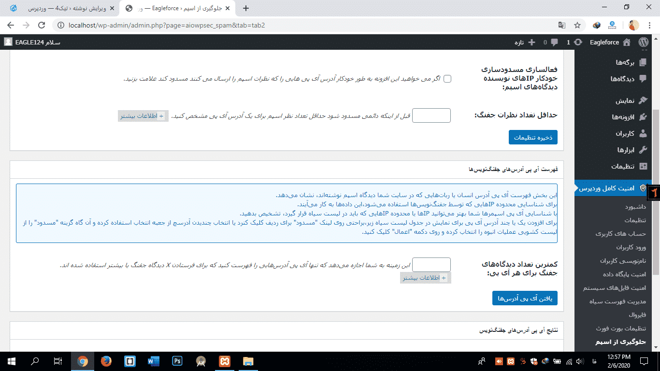Bookmark this page with the star icon
660x371 pixels.
[577, 25]
